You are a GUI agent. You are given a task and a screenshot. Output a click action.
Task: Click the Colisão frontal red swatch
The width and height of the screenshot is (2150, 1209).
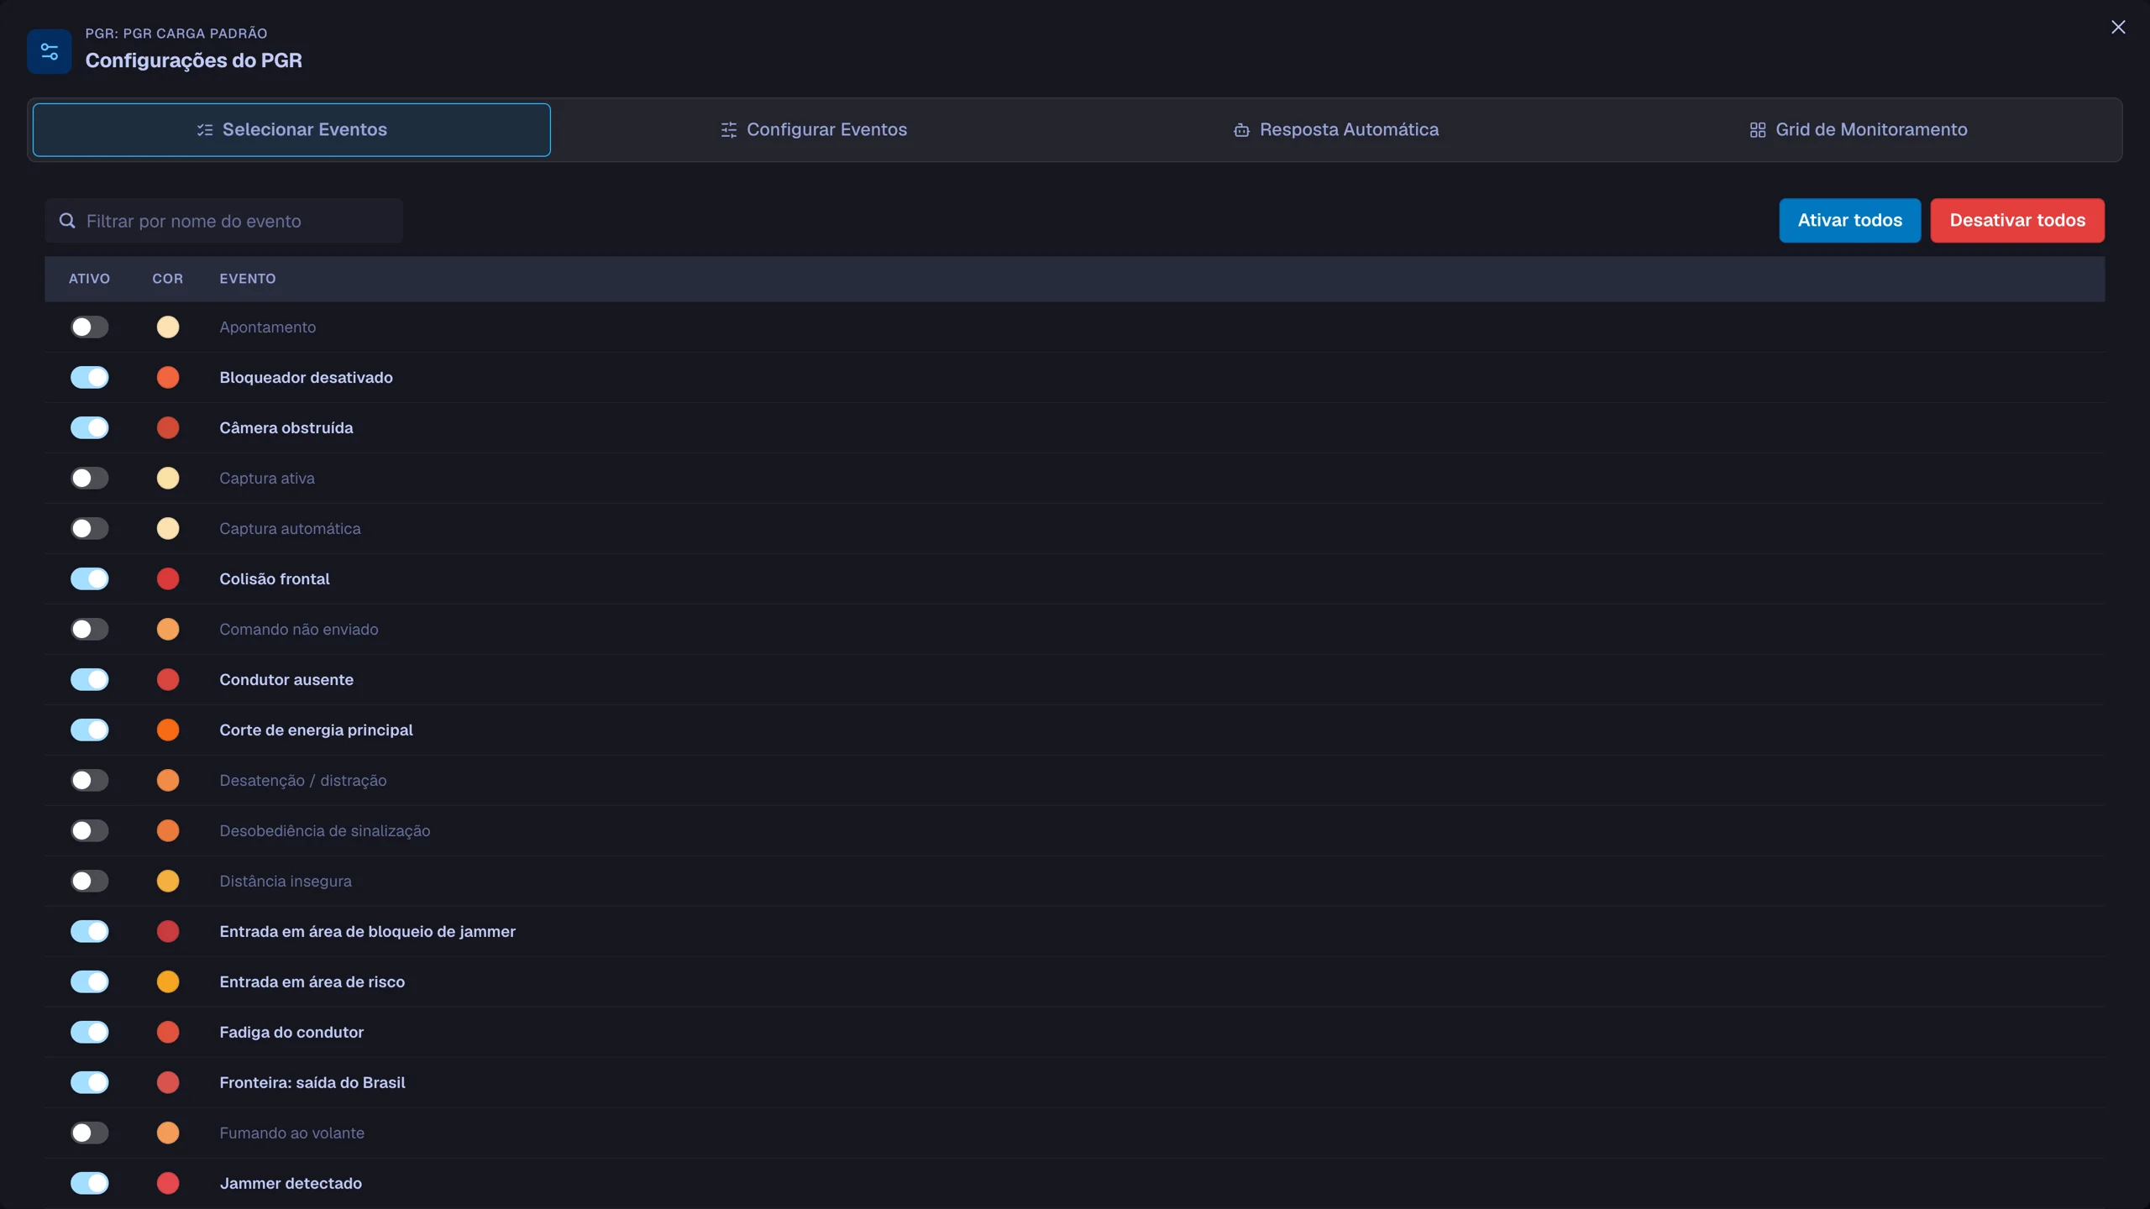pos(168,579)
